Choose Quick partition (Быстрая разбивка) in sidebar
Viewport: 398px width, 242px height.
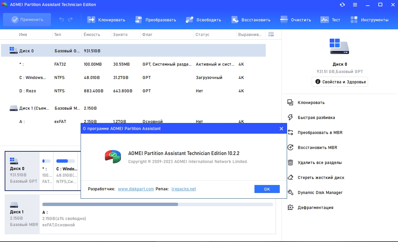click(316, 118)
